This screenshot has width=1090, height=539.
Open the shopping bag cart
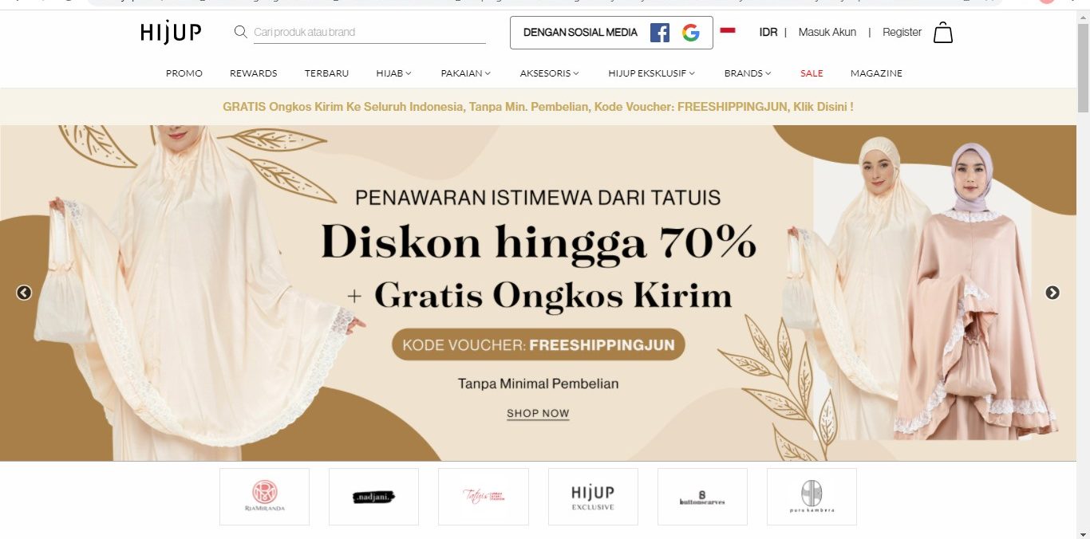[943, 32]
